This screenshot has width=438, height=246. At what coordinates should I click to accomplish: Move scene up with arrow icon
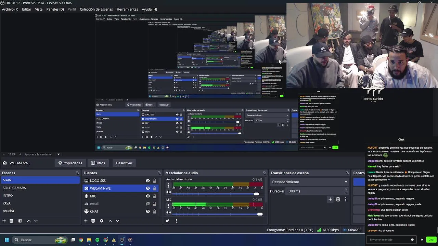(x=29, y=221)
